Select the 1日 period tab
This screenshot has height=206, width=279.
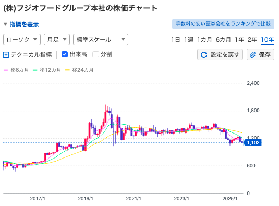point(175,40)
